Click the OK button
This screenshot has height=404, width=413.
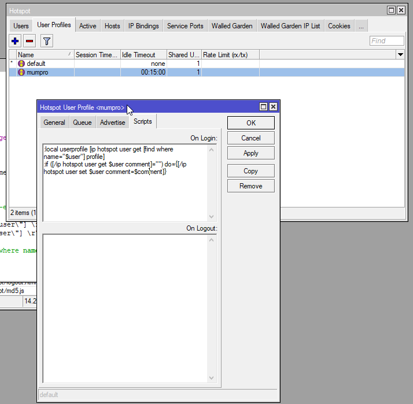(x=251, y=123)
